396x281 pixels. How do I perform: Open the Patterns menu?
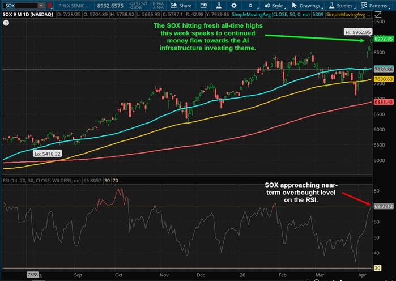tap(374, 6)
